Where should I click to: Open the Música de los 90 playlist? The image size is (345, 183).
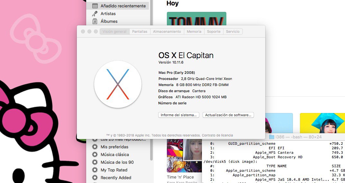click(117, 162)
